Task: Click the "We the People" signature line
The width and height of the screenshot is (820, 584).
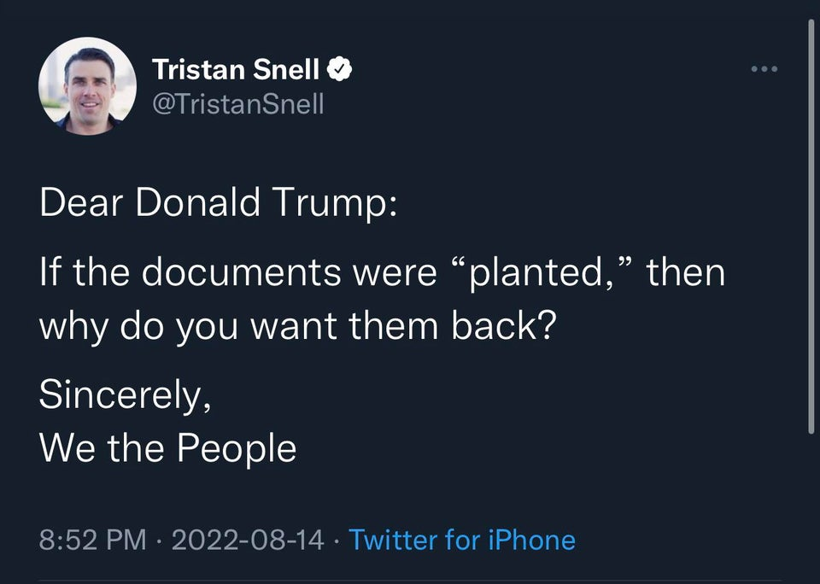Action: (168, 448)
